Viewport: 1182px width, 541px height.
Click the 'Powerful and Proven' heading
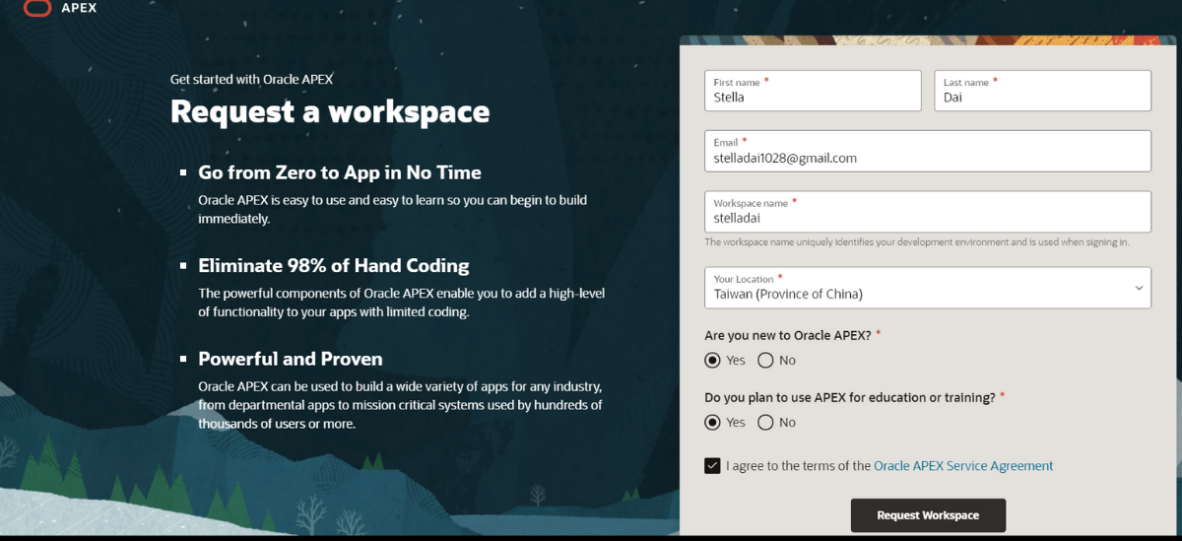pos(291,359)
